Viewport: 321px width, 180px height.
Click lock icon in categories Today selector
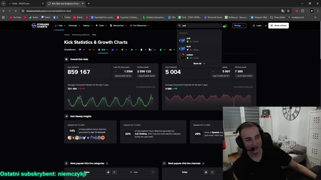[108, 172]
